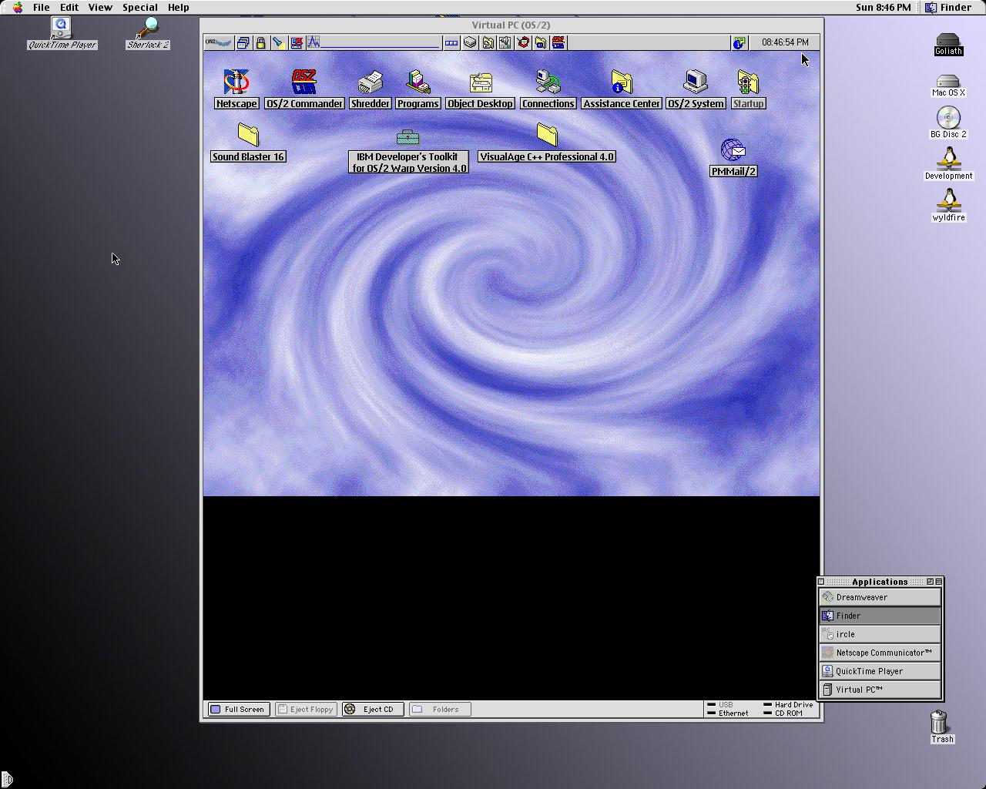
Task: Toggle Full Screen mode in Virtual PC
Action: click(238, 709)
